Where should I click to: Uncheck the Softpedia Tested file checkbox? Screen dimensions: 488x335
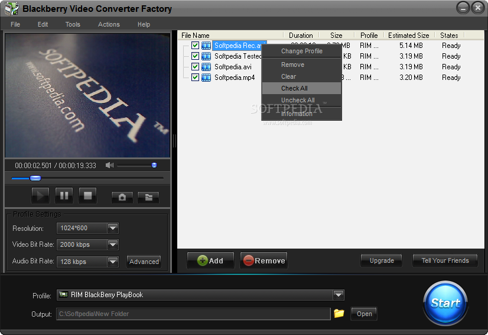coord(195,56)
